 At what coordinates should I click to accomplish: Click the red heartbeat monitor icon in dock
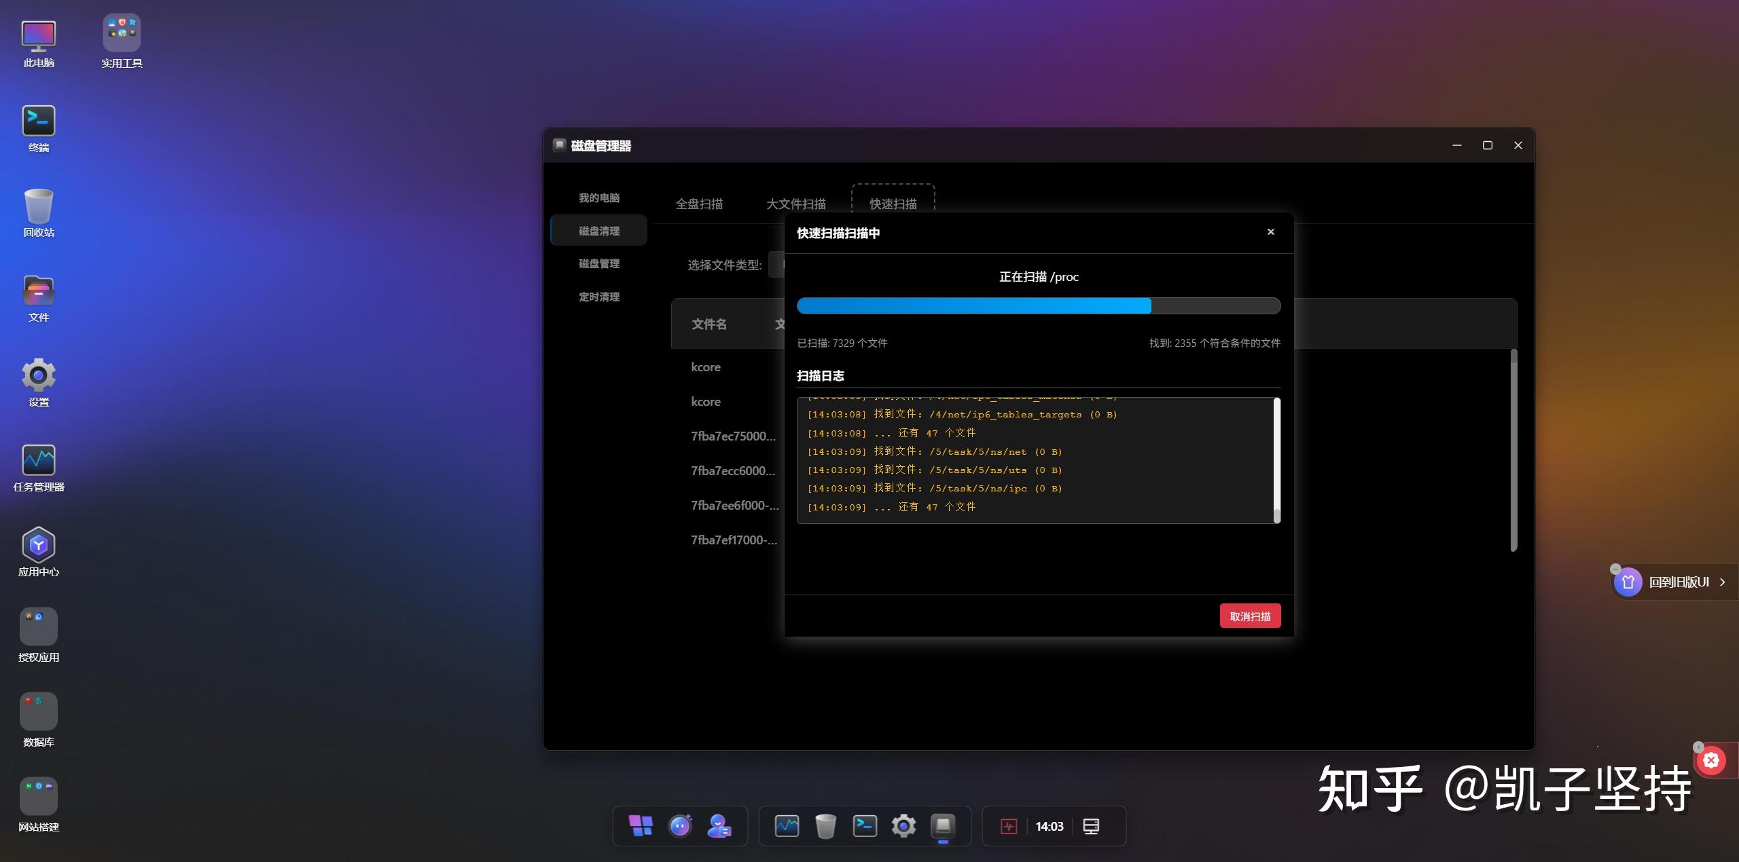pos(1009,827)
